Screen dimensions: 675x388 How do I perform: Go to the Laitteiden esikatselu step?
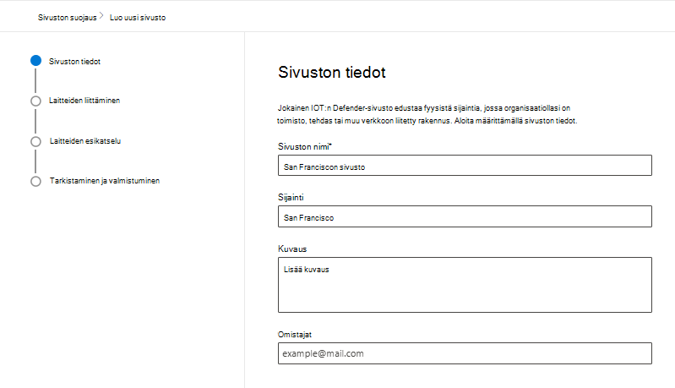pos(85,141)
